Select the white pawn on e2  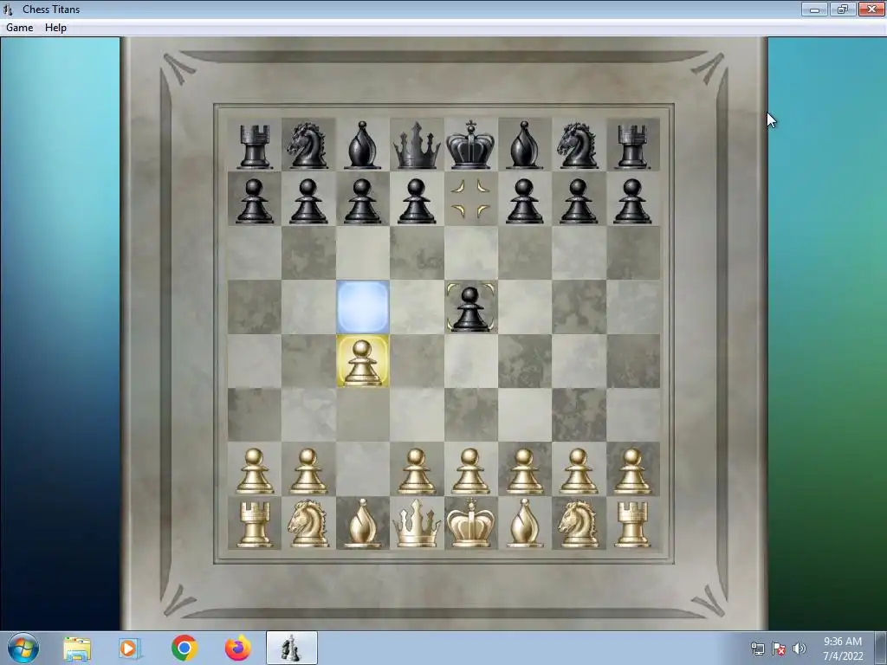470,472
